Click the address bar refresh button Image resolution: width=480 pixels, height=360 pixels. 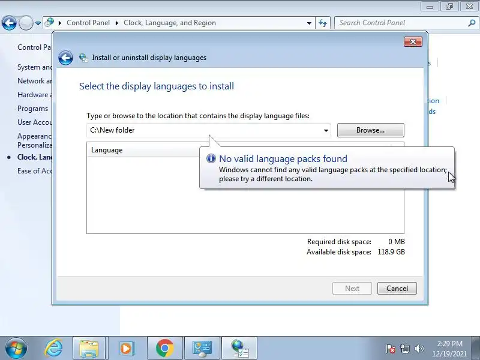[x=323, y=23]
